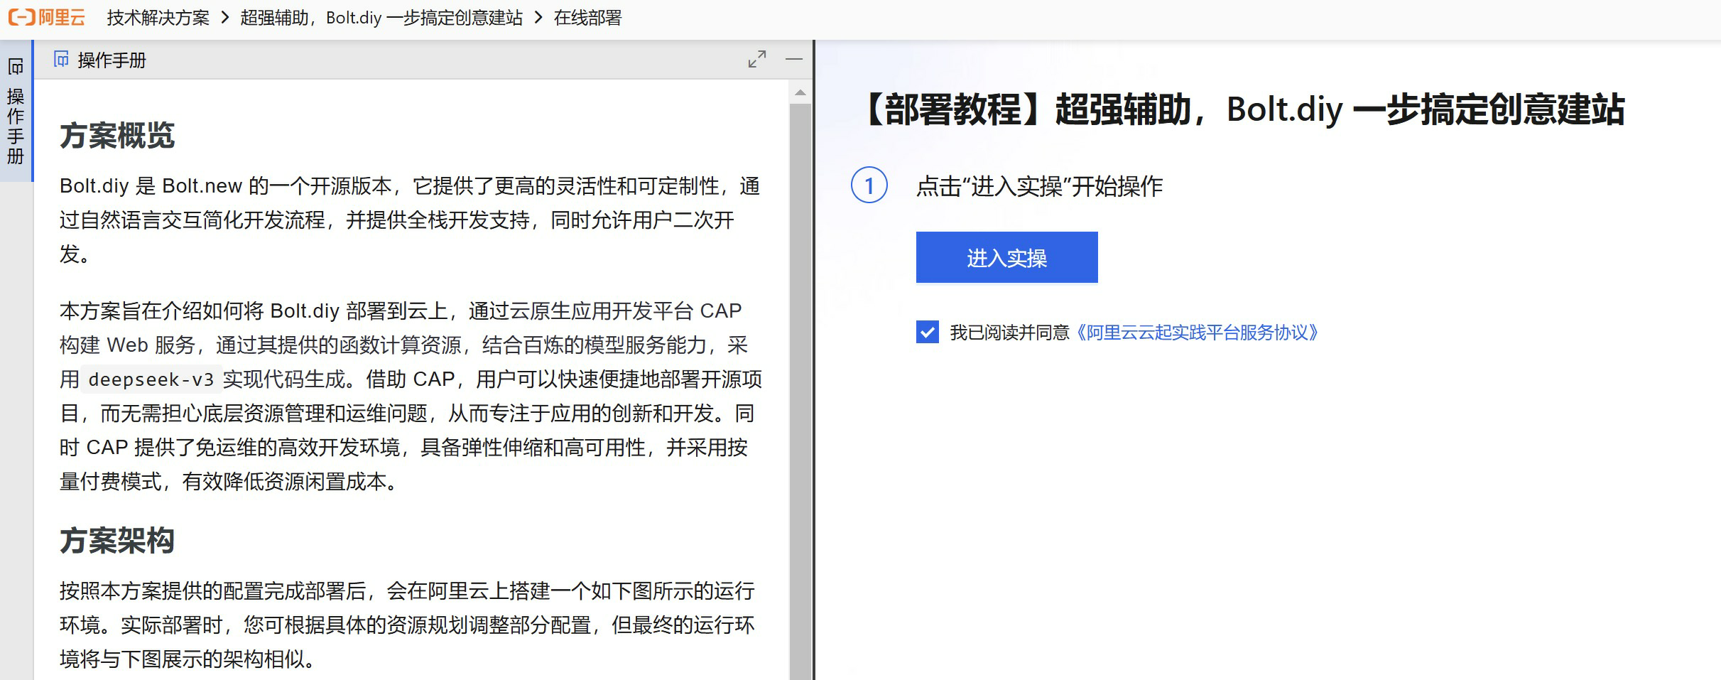Click the 操作手册 panel header icon
Viewport: 1721px width, 680px height.
click(x=62, y=60)
